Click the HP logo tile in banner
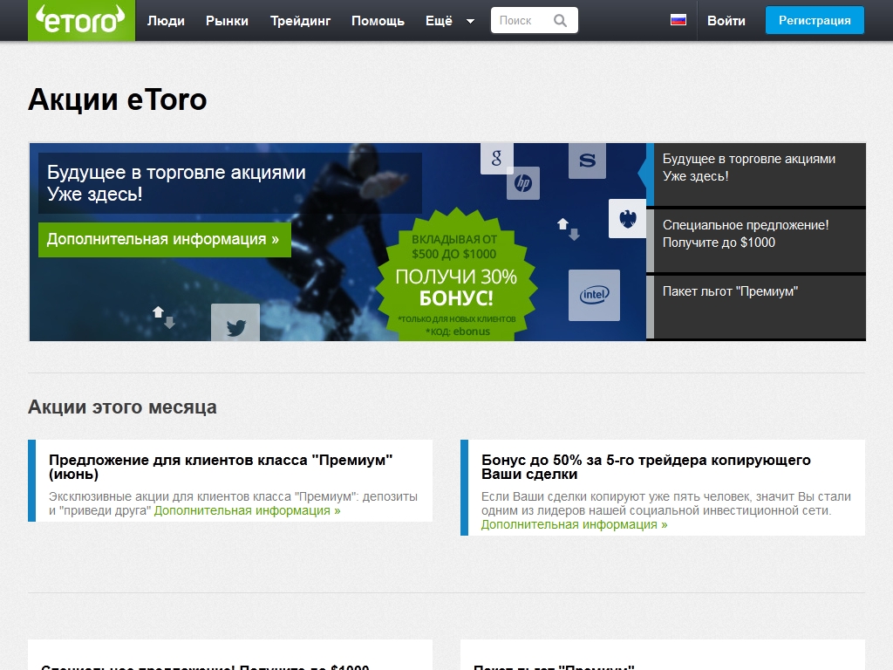The image size is (893, 670). 523,183
